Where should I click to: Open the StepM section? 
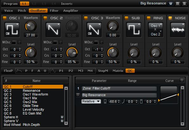pyautogui.click(x=103, y=71)
